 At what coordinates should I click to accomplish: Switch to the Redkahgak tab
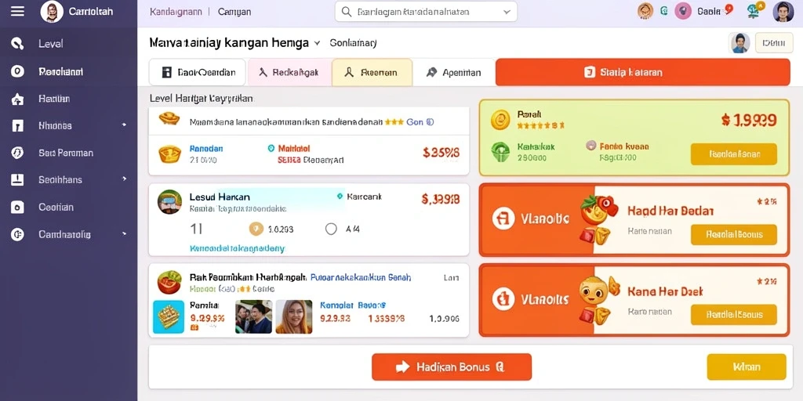click(x=289, y=72)
